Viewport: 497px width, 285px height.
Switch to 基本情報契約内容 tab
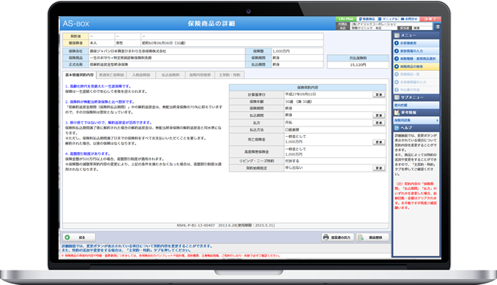coord(79,75)
